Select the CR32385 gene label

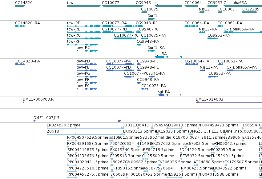point(251,9)
